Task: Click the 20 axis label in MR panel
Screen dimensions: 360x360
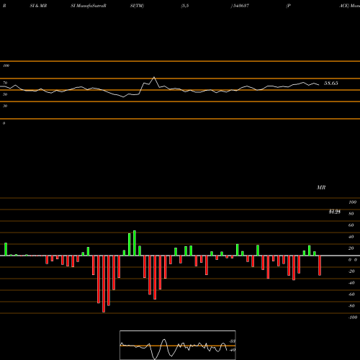Action: click(x=351, y=248)
